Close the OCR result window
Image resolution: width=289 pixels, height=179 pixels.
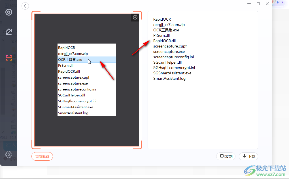pyautogui.click(x=267, y=4)
